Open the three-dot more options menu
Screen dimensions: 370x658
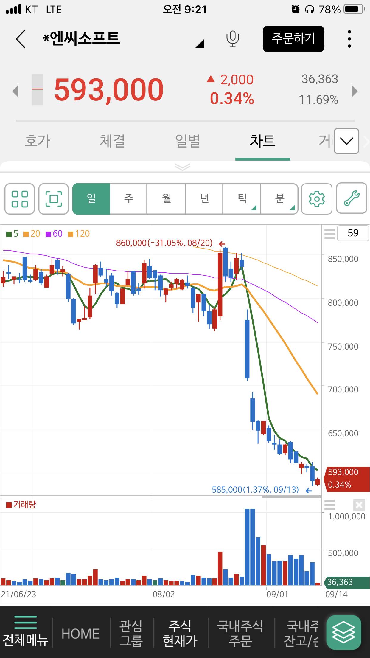point(349,39)
